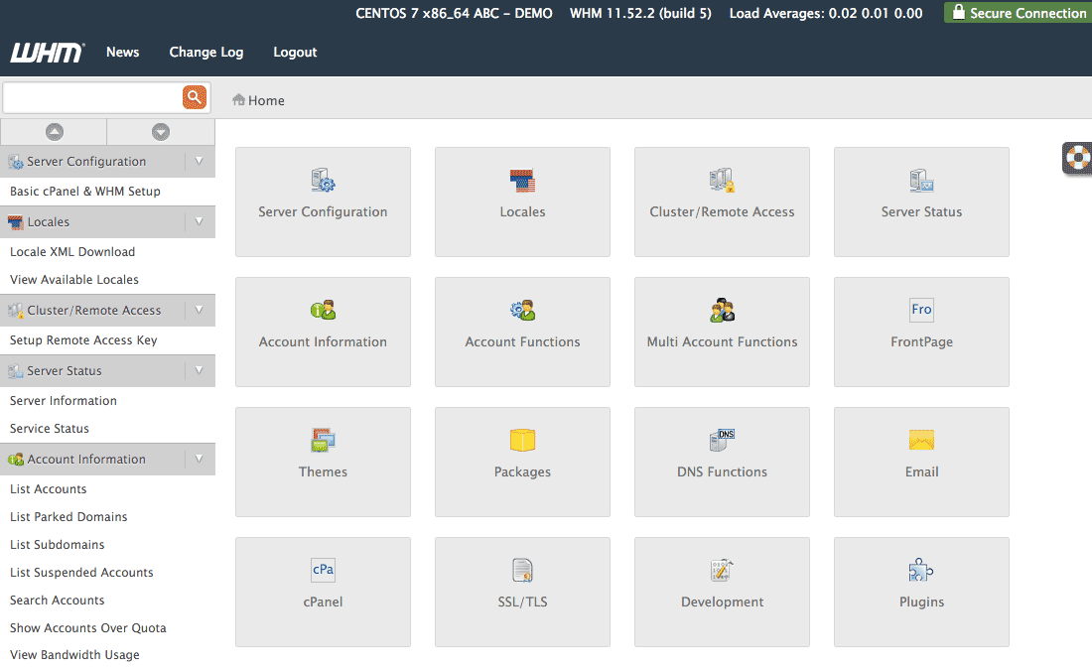The width and height of the screenshot is (1092, 669).
Task: Open the SSL/TLS certificate tile icon
Action: [522, 570]
